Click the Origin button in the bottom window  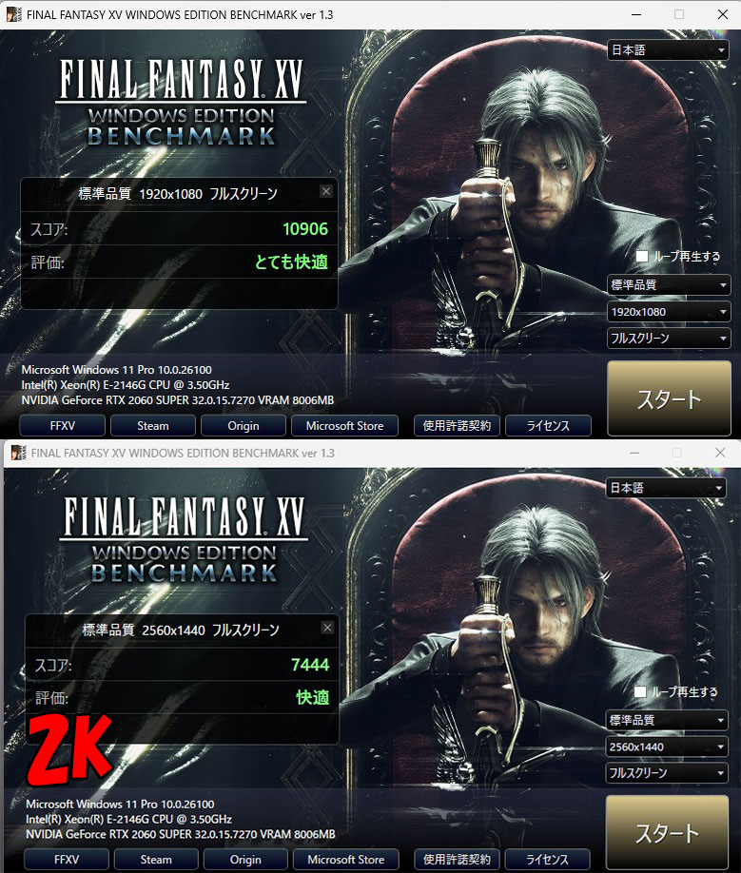pyautogui.click(x=245, y=860)
